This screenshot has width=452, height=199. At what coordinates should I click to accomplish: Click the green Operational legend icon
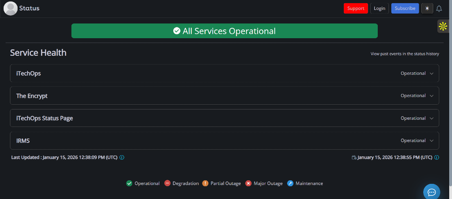[129, 183]
